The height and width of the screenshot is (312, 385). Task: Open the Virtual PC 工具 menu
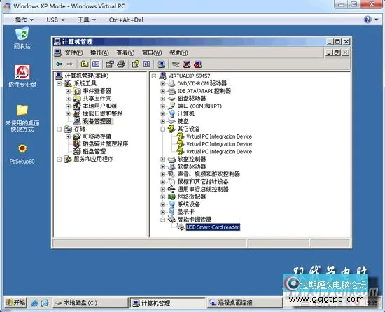(87, 20)
